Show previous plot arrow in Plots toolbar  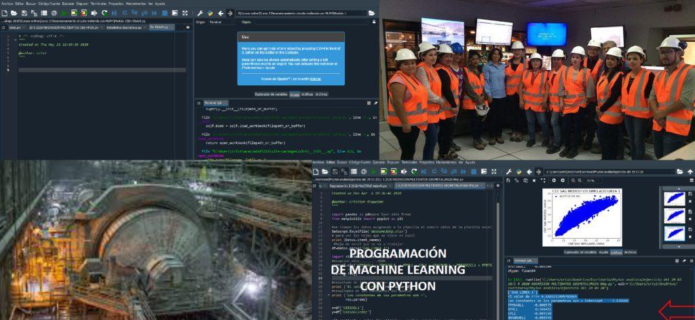point(554,180)
